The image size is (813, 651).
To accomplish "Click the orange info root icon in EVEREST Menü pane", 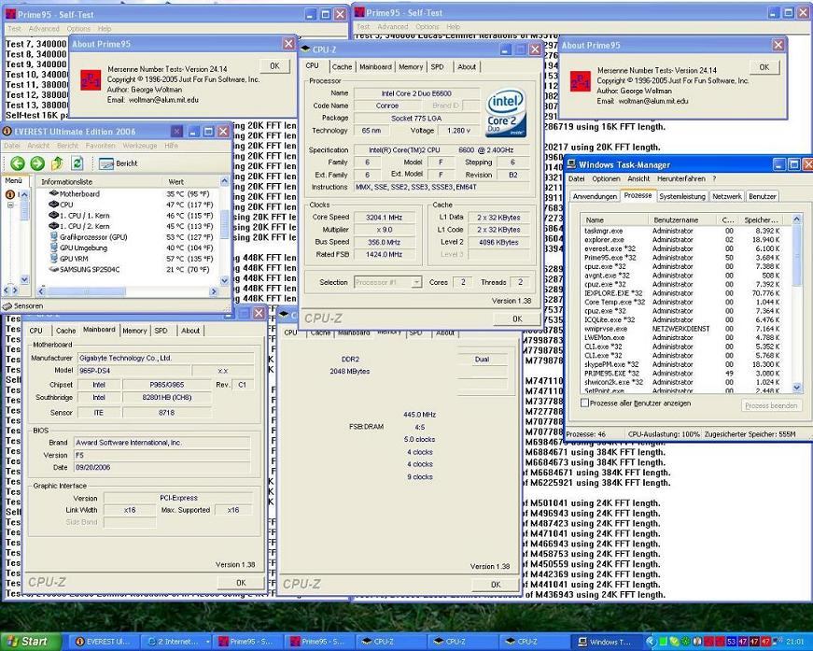I will point(9,194).
